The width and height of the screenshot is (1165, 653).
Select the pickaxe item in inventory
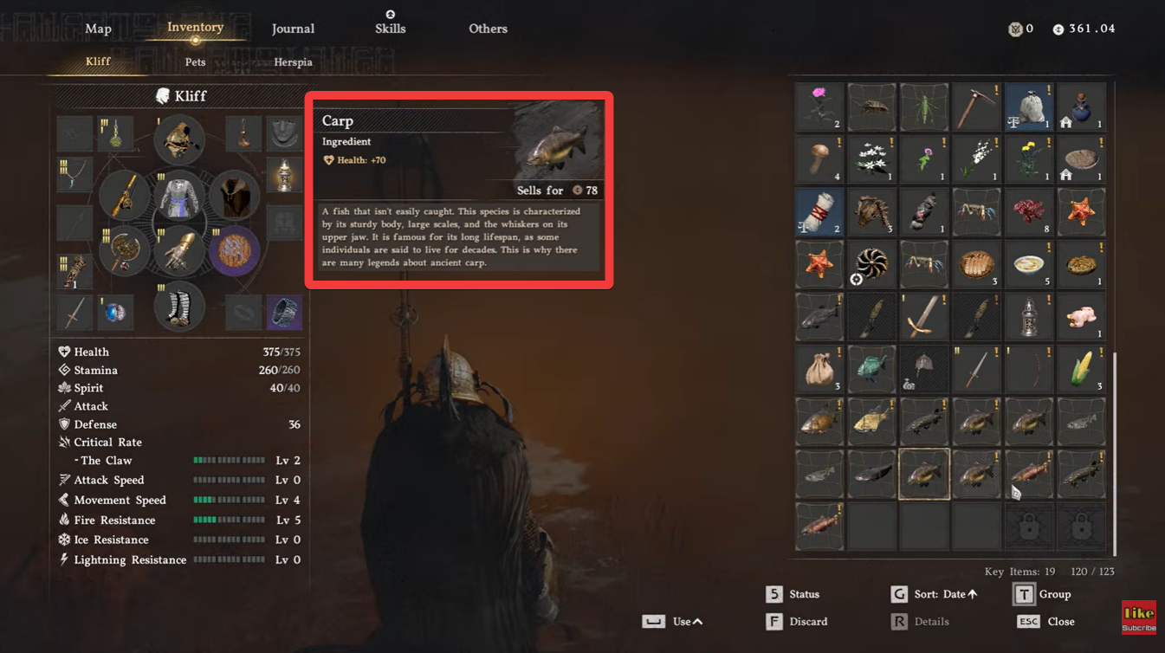pos(976,107)
